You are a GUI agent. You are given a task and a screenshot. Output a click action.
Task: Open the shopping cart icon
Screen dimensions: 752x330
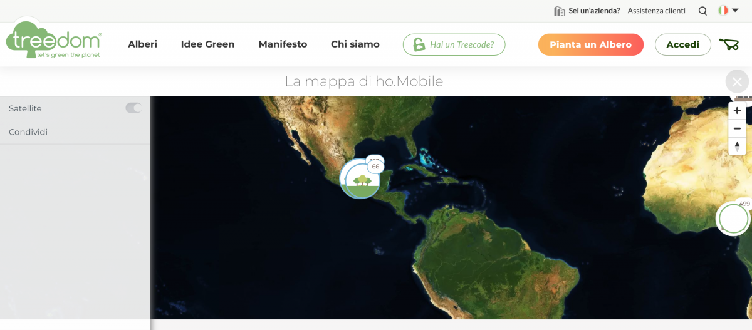[729, 44]
